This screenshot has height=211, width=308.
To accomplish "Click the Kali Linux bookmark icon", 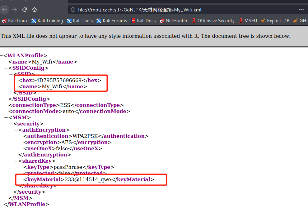I will [x=4, y=21].
